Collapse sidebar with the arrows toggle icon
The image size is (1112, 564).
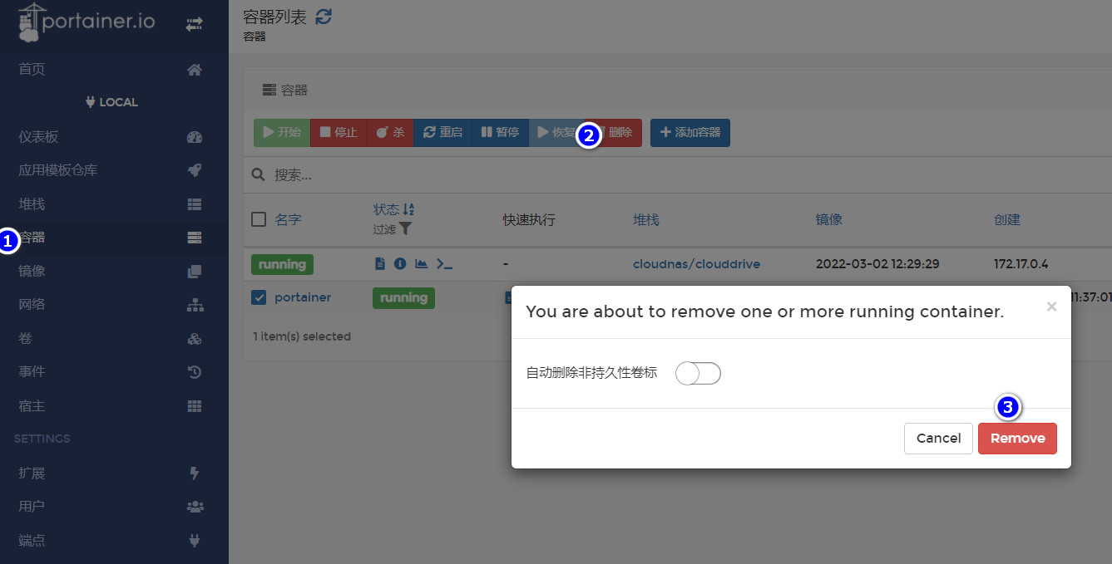click(194, 25)
